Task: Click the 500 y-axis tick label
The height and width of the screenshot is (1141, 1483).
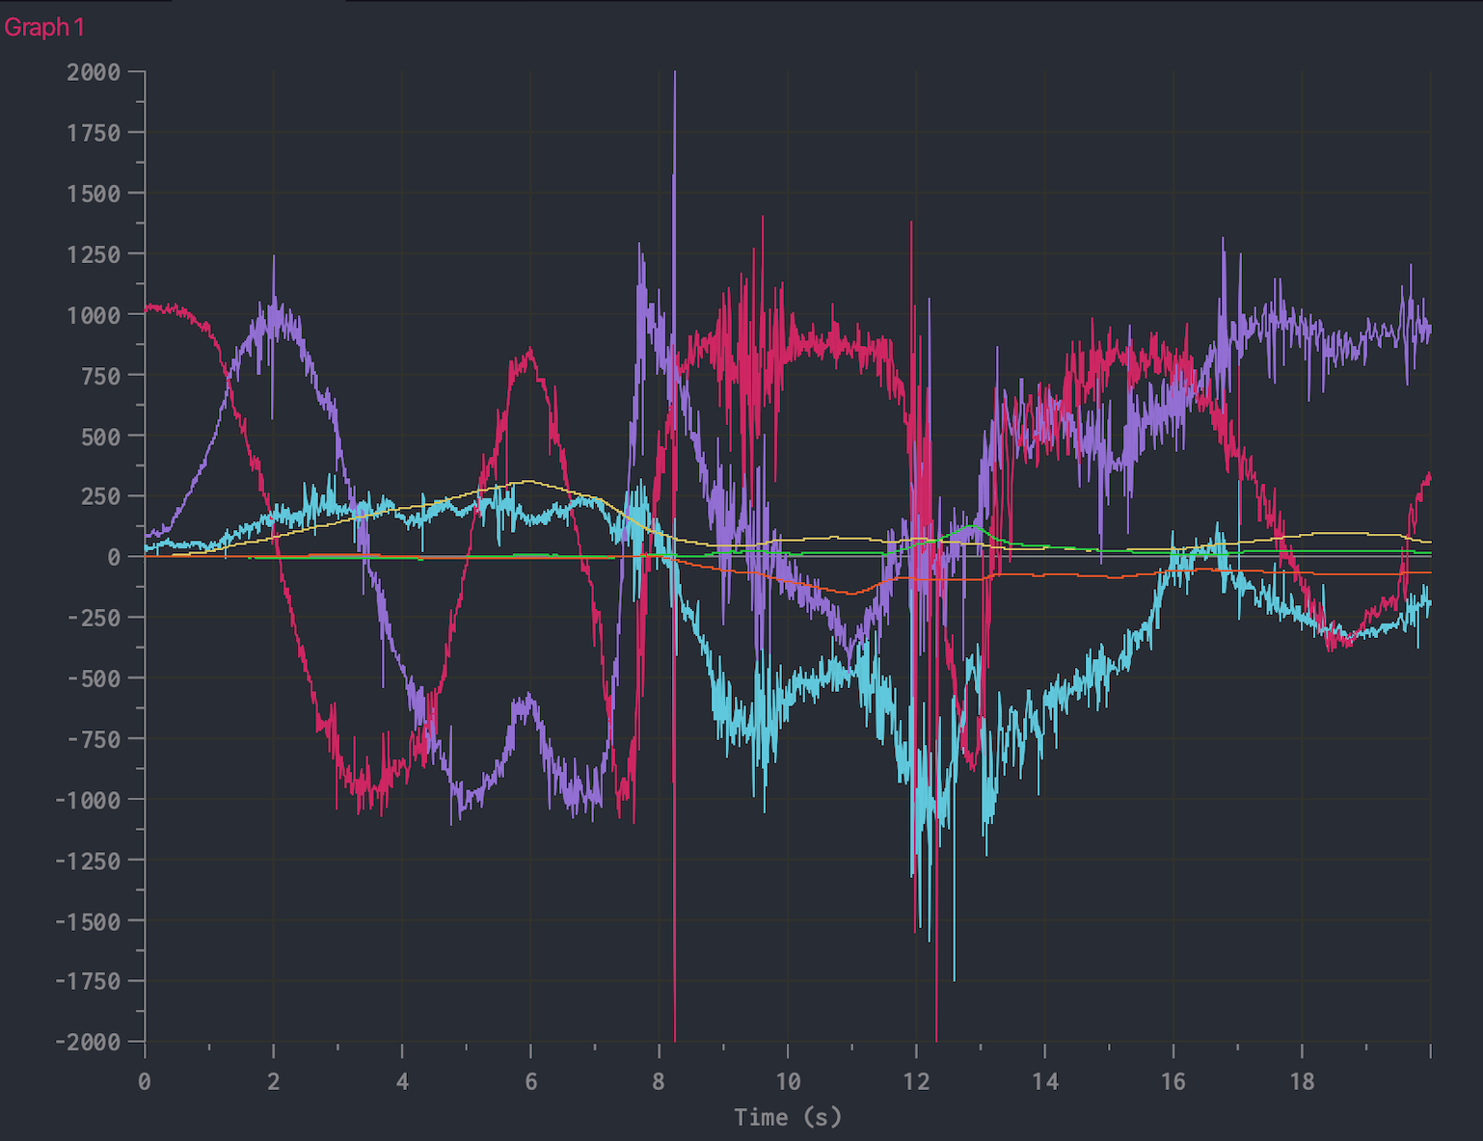Action: click(100, 437)
